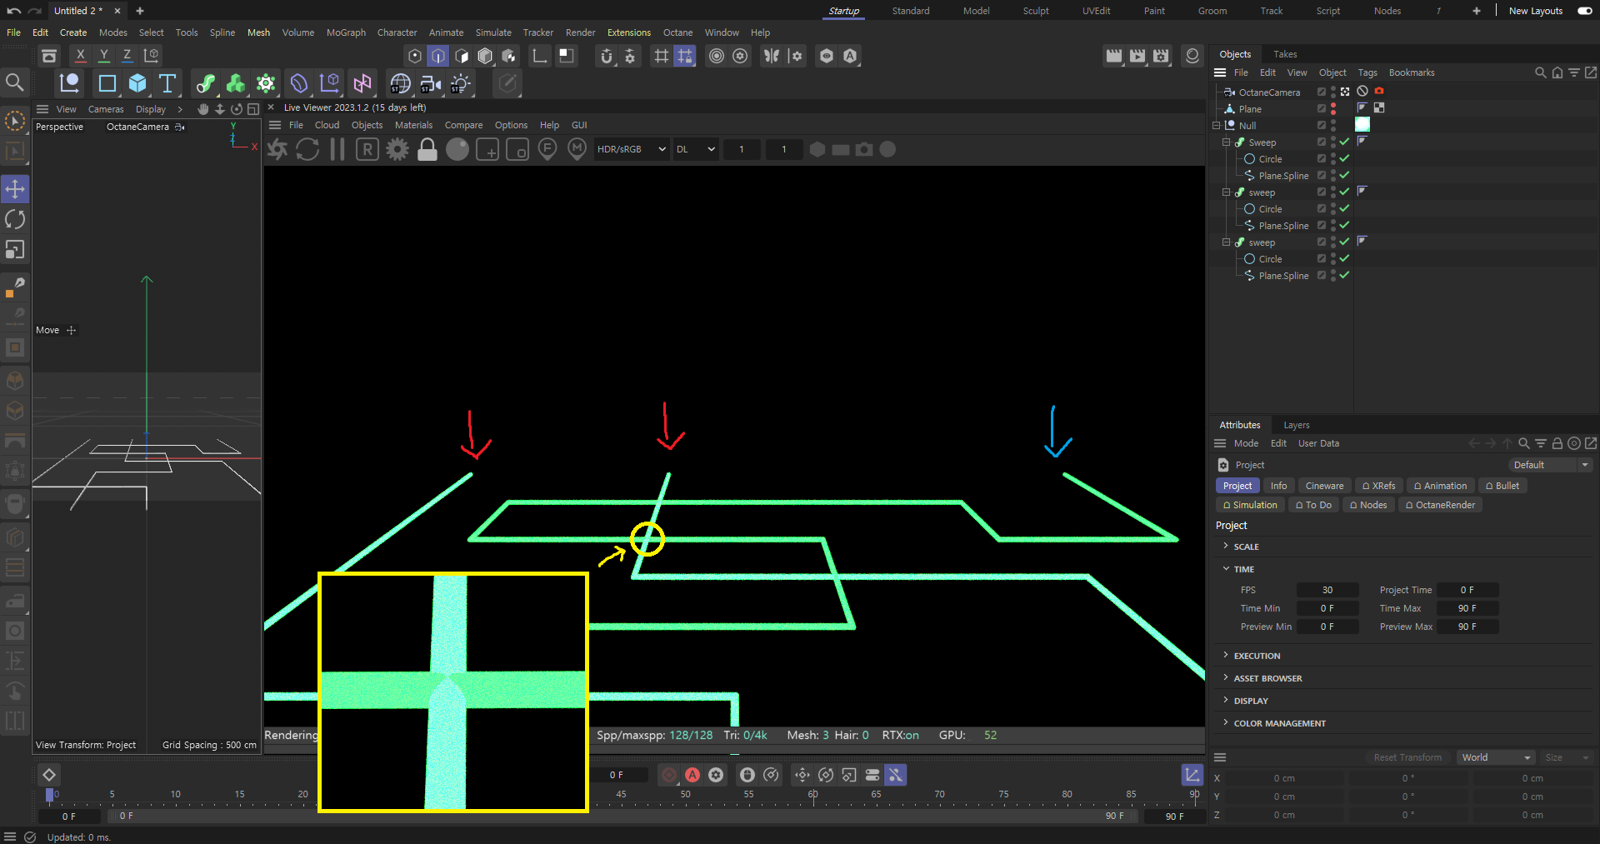
Task: Open the Mesh menu
Action: pyautogui.click(x=258, y=32)
